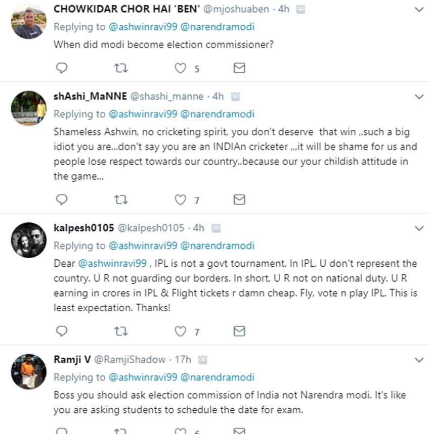Screen dimensions: 430x434
Task: Open more options for mjoshuaben's tweet
Action: click(419, 10)
